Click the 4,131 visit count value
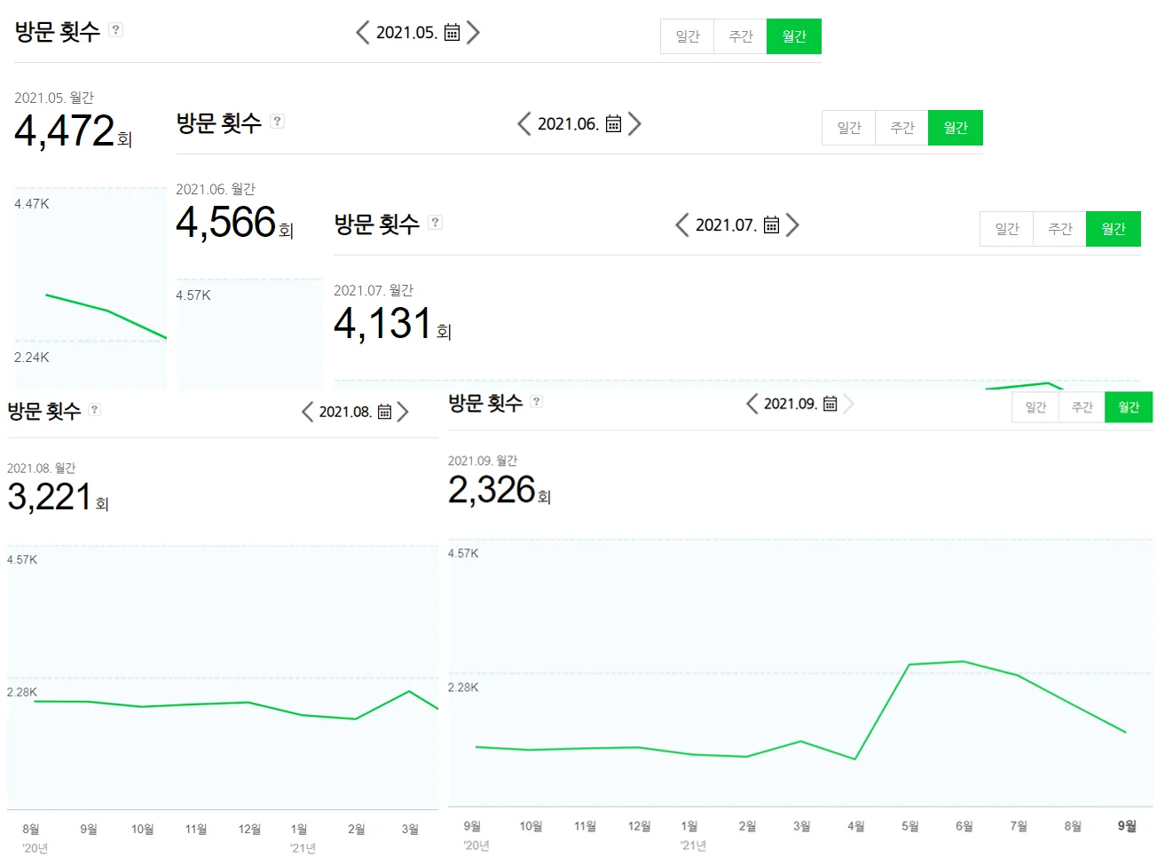Screen dimensions: 1157x866 point(383,324)
